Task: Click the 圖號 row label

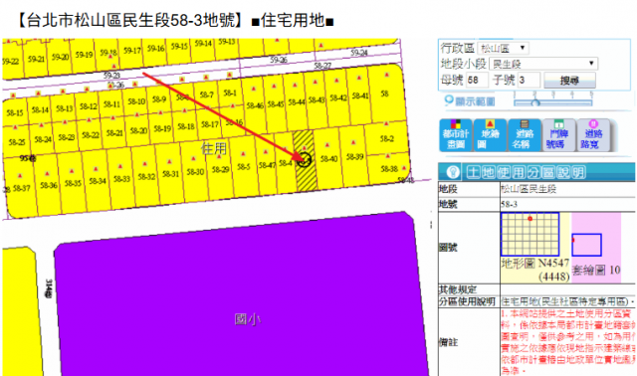Action: click(449, 248)
